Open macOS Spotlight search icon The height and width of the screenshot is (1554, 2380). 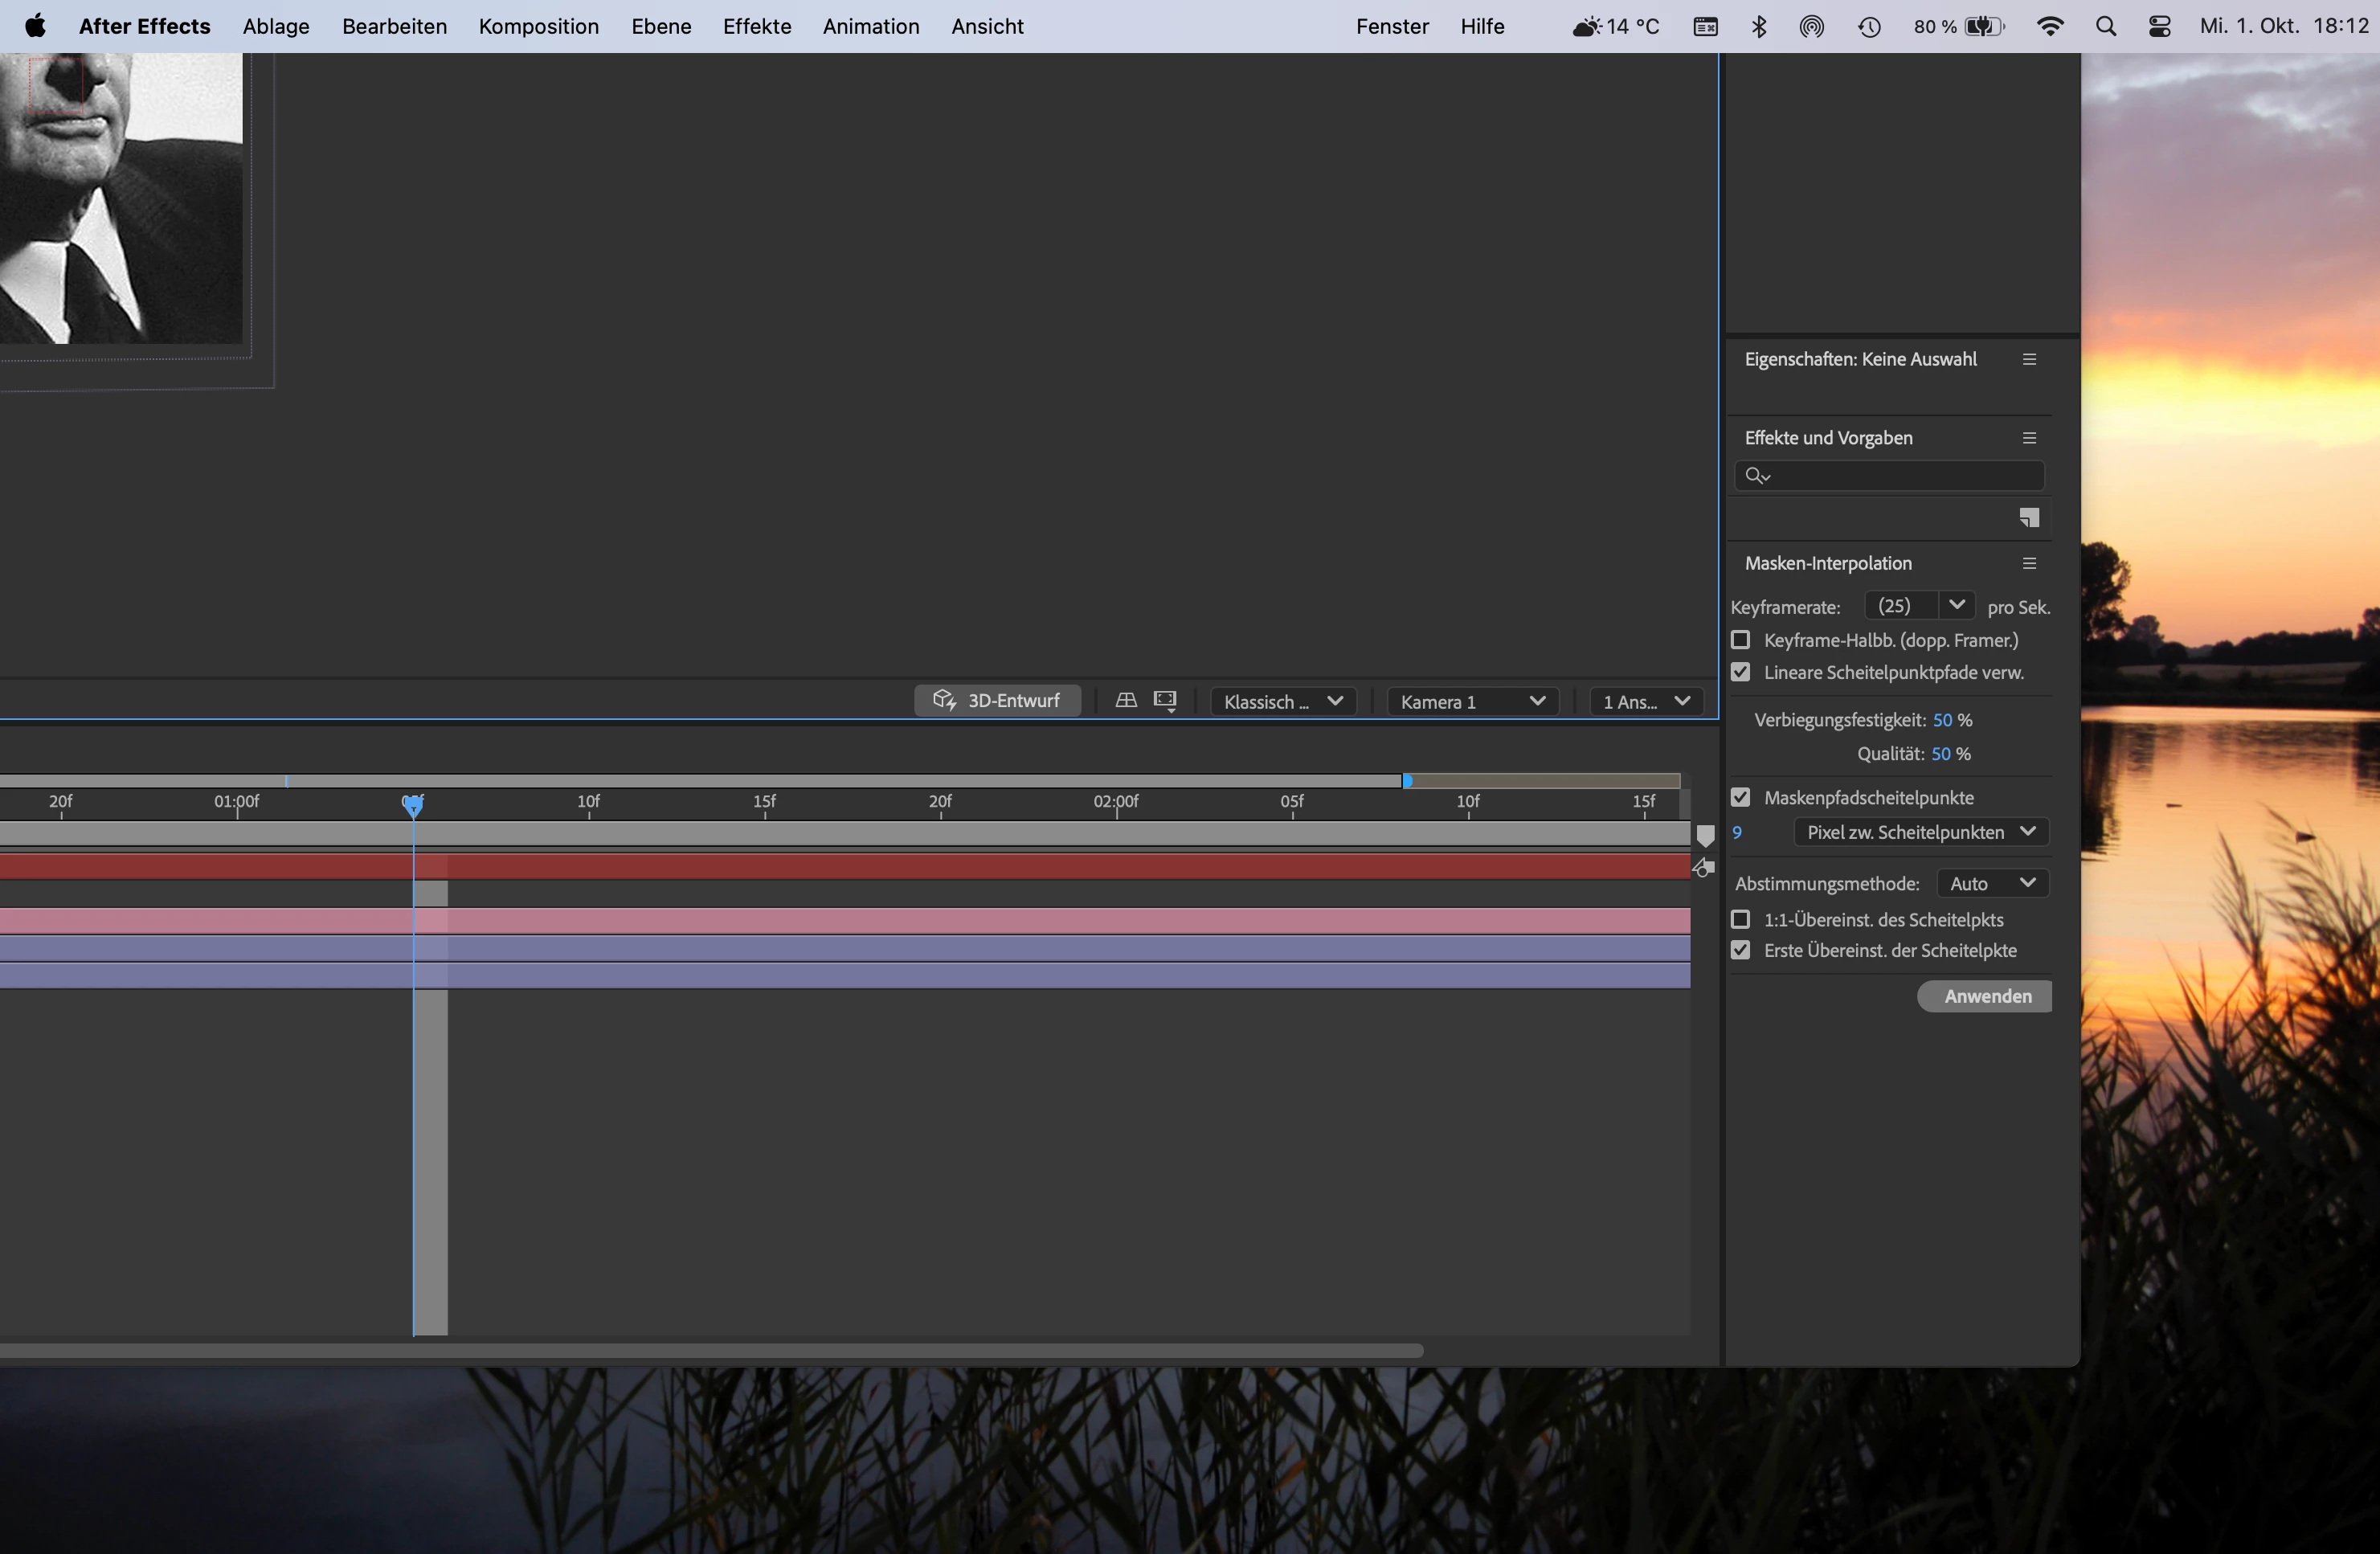(2105, 27)
